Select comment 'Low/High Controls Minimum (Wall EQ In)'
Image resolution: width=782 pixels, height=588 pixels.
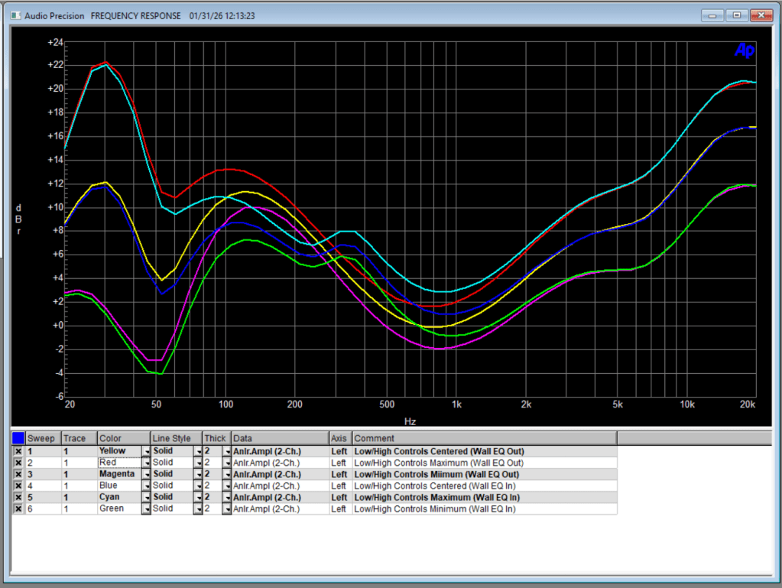435,508
